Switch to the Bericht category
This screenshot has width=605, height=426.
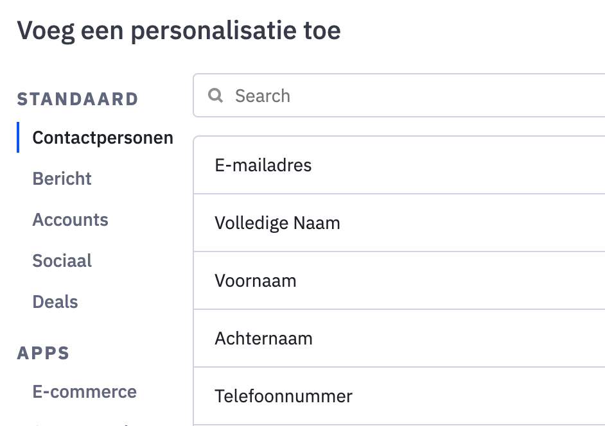[62, 179]
